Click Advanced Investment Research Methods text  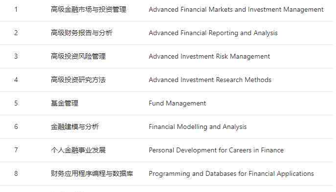210,80
